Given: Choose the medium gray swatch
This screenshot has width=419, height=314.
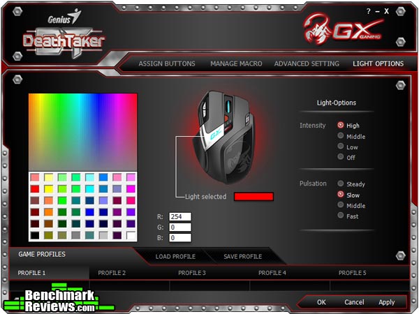Looking at the screenshot, I should click(76, 235).
